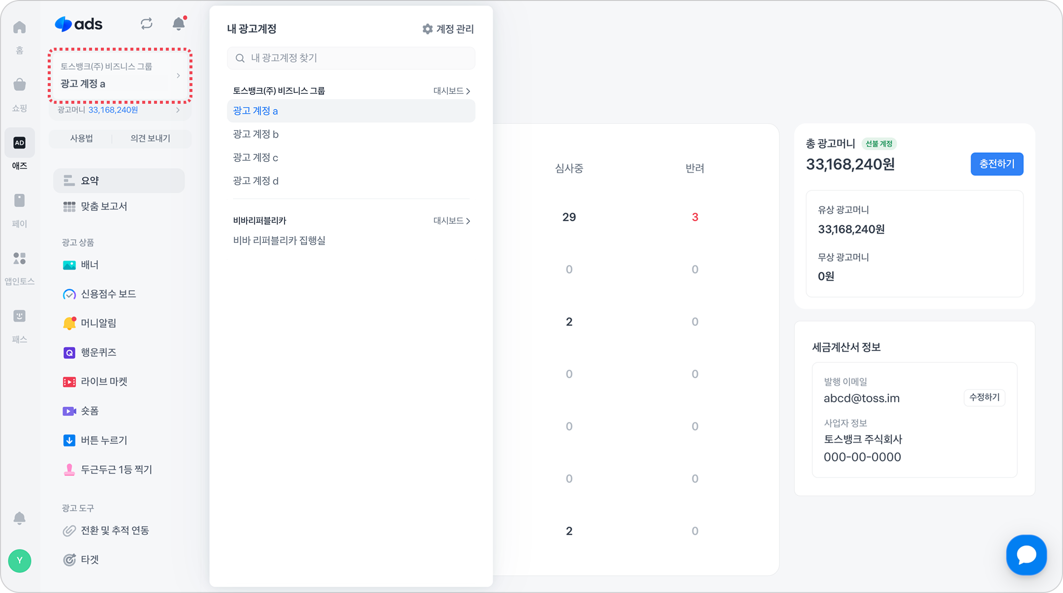Go to 홈 icon in left rail
Viewport: 1063px width, 593px height.
coord(20,28)
